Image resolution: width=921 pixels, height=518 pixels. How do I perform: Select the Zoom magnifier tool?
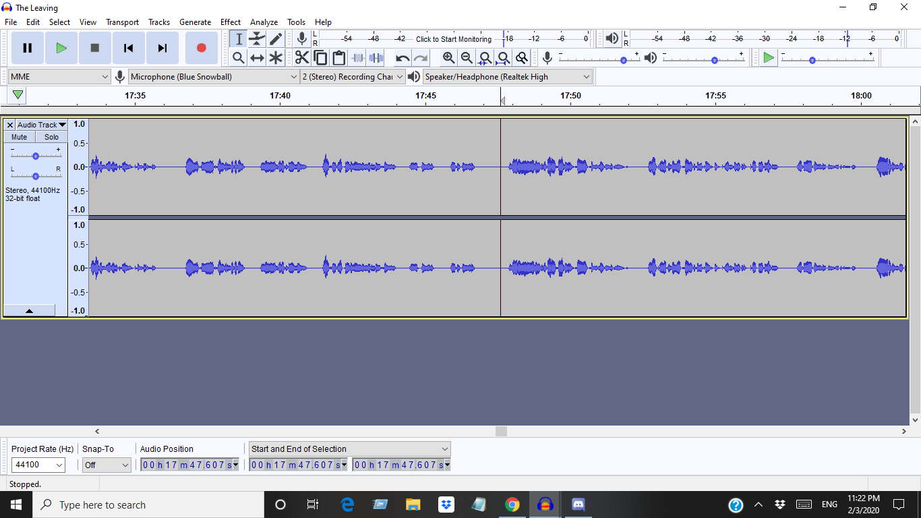239,58
